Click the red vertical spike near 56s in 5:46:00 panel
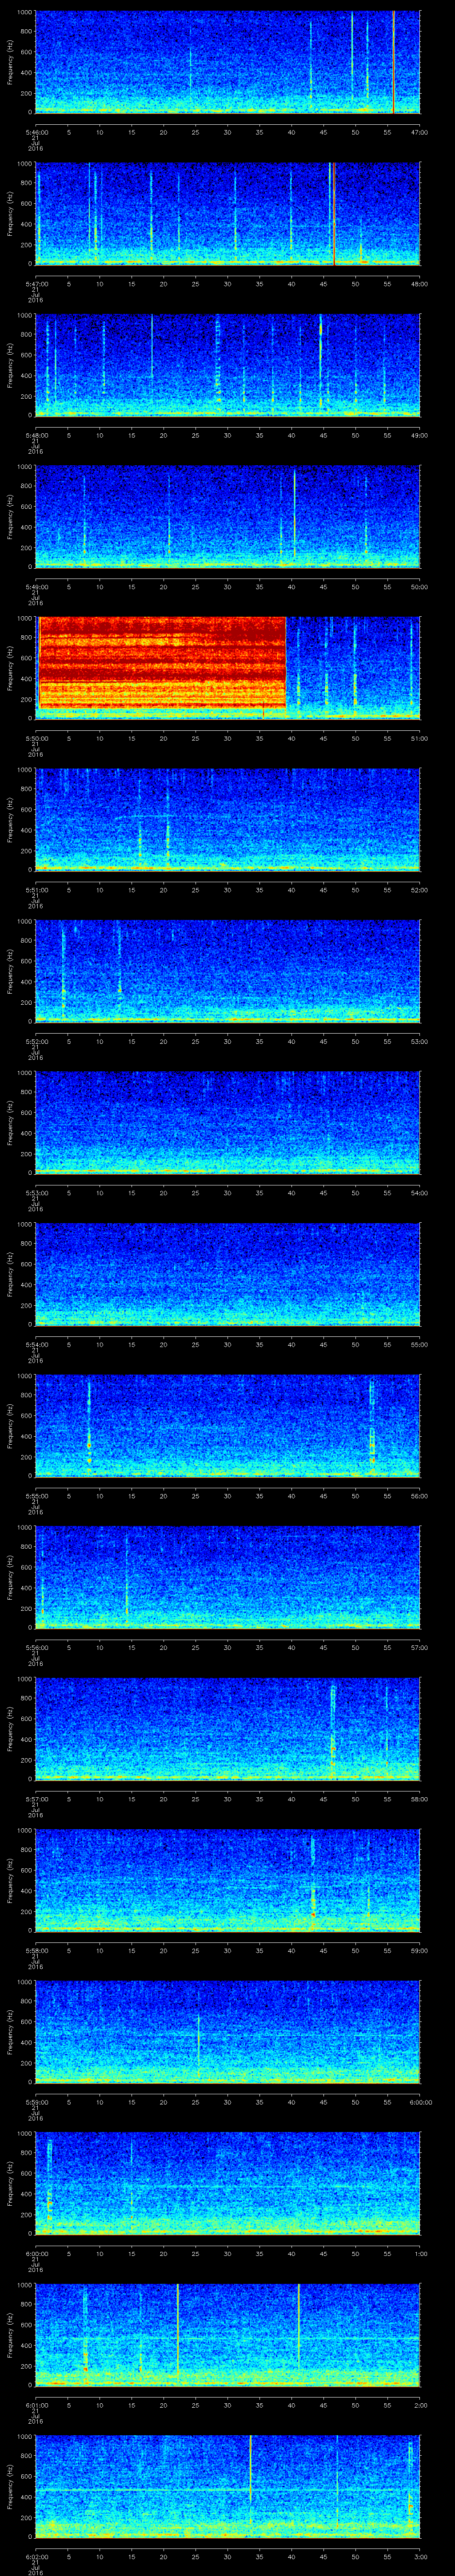 pos(394,62)
